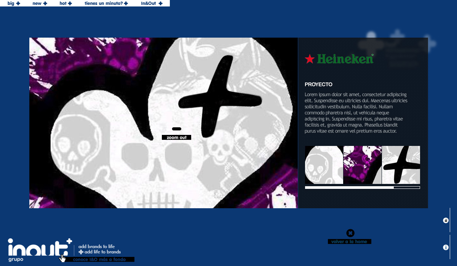
Task: Select the skull thumbnail
Action: (324, 165)
